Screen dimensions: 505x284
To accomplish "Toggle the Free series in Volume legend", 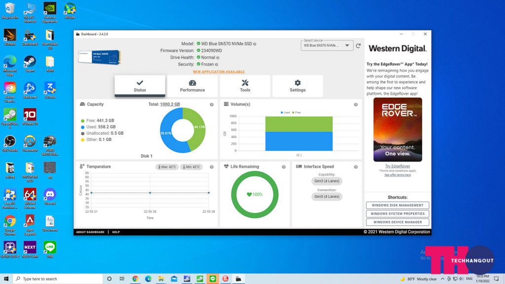I will point(296,112).
